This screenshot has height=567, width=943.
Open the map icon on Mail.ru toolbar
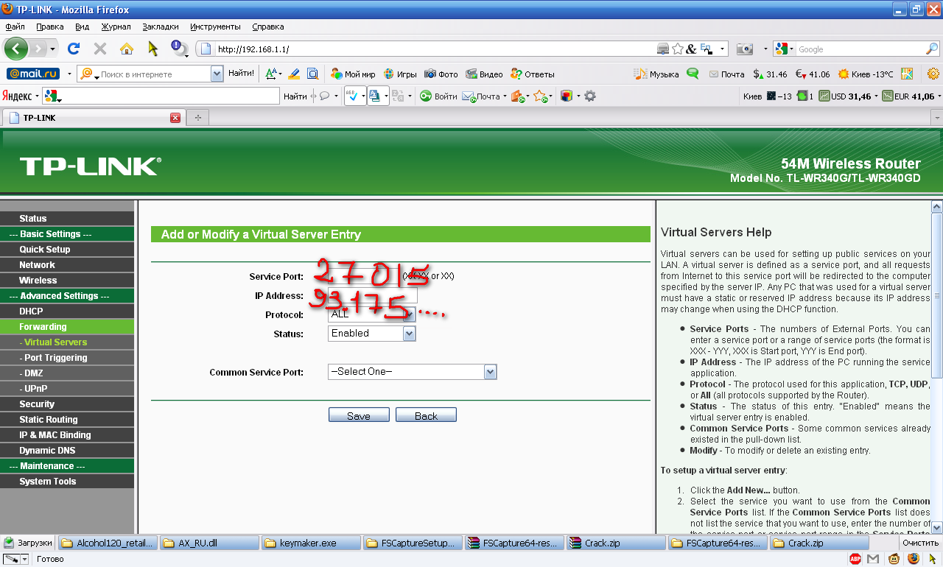coord(907,74)
